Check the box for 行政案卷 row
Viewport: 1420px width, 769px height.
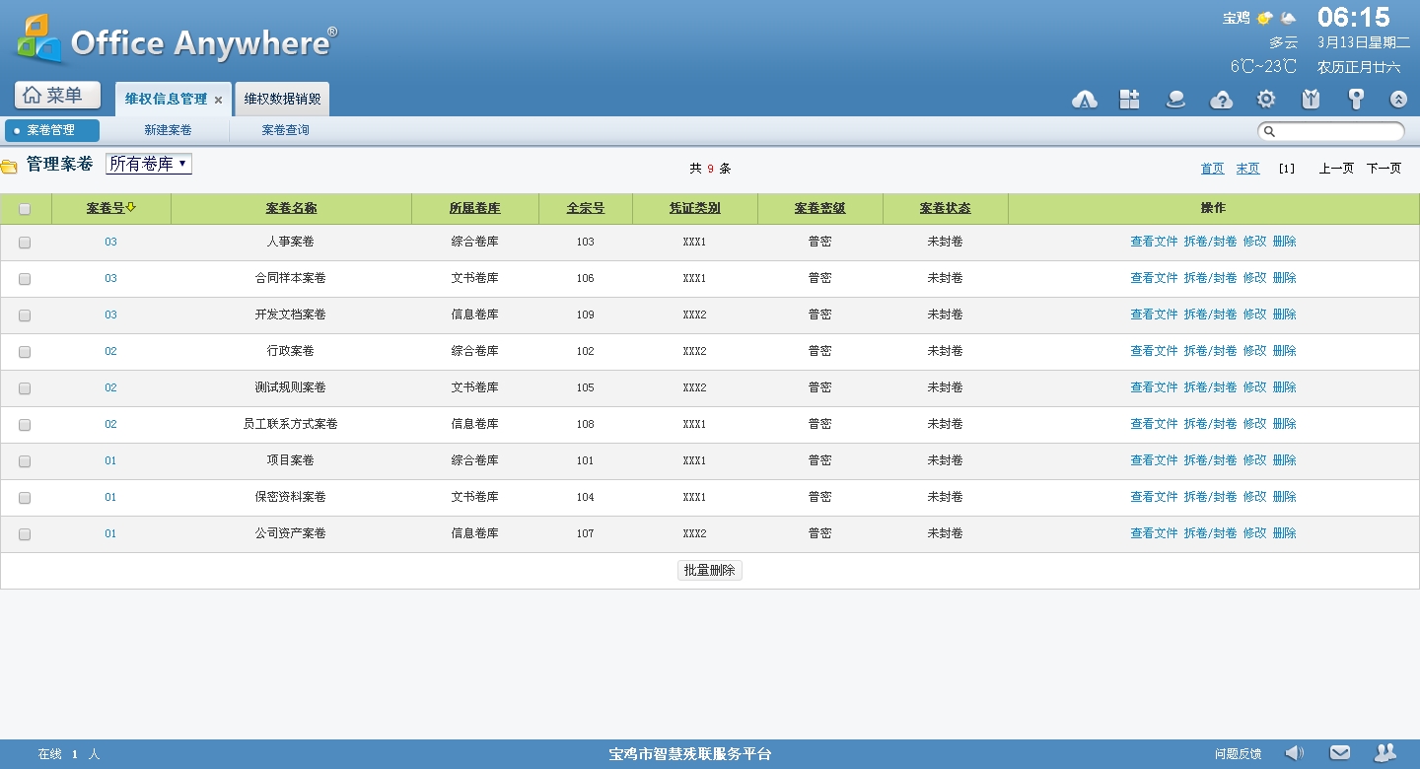tap(25, 352)
